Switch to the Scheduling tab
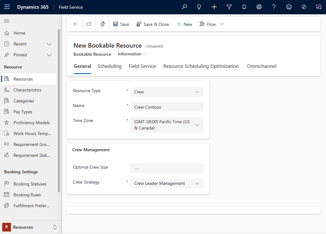Screen dimensions: 326x234 109,66
